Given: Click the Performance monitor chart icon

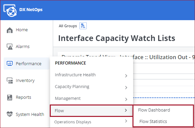Looking at the screenshot, I should tap(9, 63).
